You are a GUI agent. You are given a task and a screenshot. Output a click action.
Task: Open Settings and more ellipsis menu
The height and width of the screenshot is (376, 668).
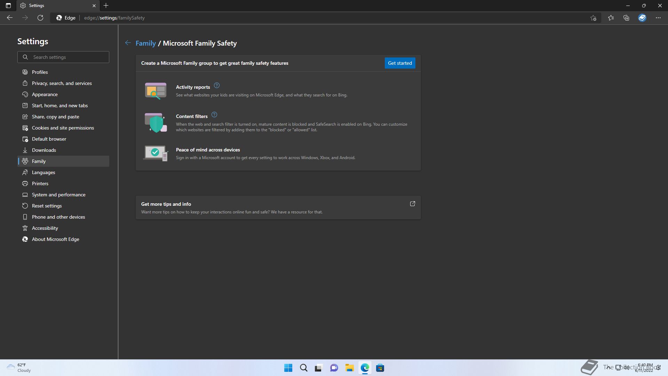point(658,18)
